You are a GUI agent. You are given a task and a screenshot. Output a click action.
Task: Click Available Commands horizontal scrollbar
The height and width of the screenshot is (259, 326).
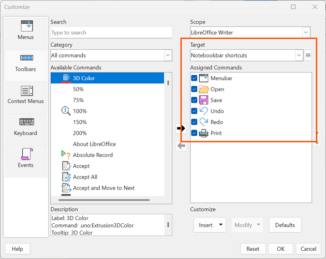coord(104,200)
